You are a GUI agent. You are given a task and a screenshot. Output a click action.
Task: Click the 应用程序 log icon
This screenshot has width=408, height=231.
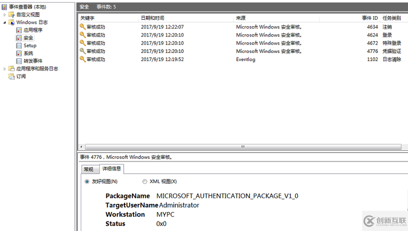pyautogui.click(x=19, y=30)
